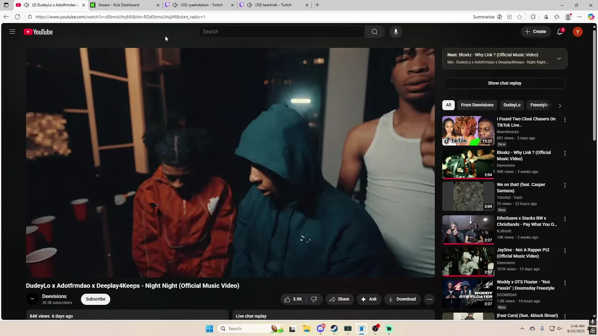The image size is (598, 336).
Task: Switch to heartriah - Twitch tab
Action: coord(274,5)
